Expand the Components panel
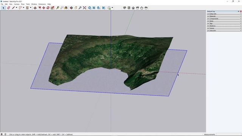Screen dimensions: 242x136 (224, 19)
